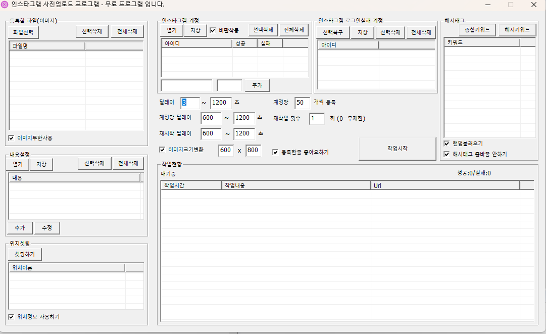This screenshot has height=334, width=546.
Task: Click the 셋팅하기 button in 위치셋팅
Action: [x=25, y=254]
